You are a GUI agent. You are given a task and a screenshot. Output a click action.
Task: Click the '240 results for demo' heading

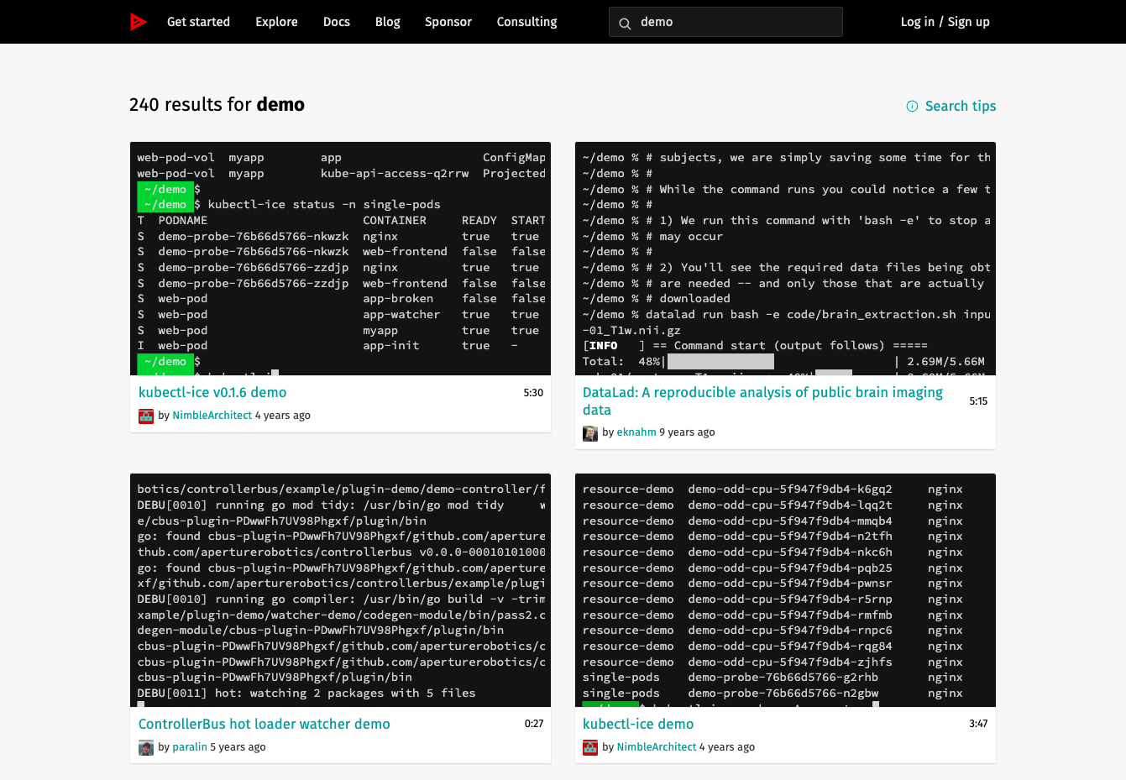[217, 105]
